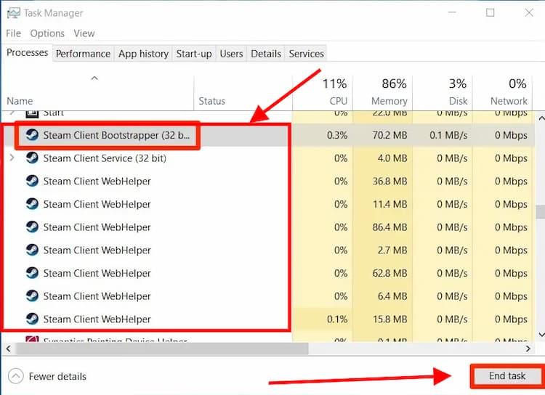This screenshot has width=545, height=395.
Task: Click the Steam icon of the 36.8 MB WebHelper
Action: 32,181
